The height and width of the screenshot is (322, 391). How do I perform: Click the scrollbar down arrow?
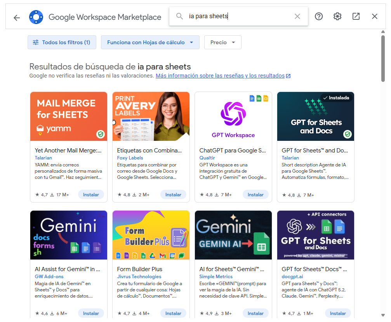(x=383, y=315)
